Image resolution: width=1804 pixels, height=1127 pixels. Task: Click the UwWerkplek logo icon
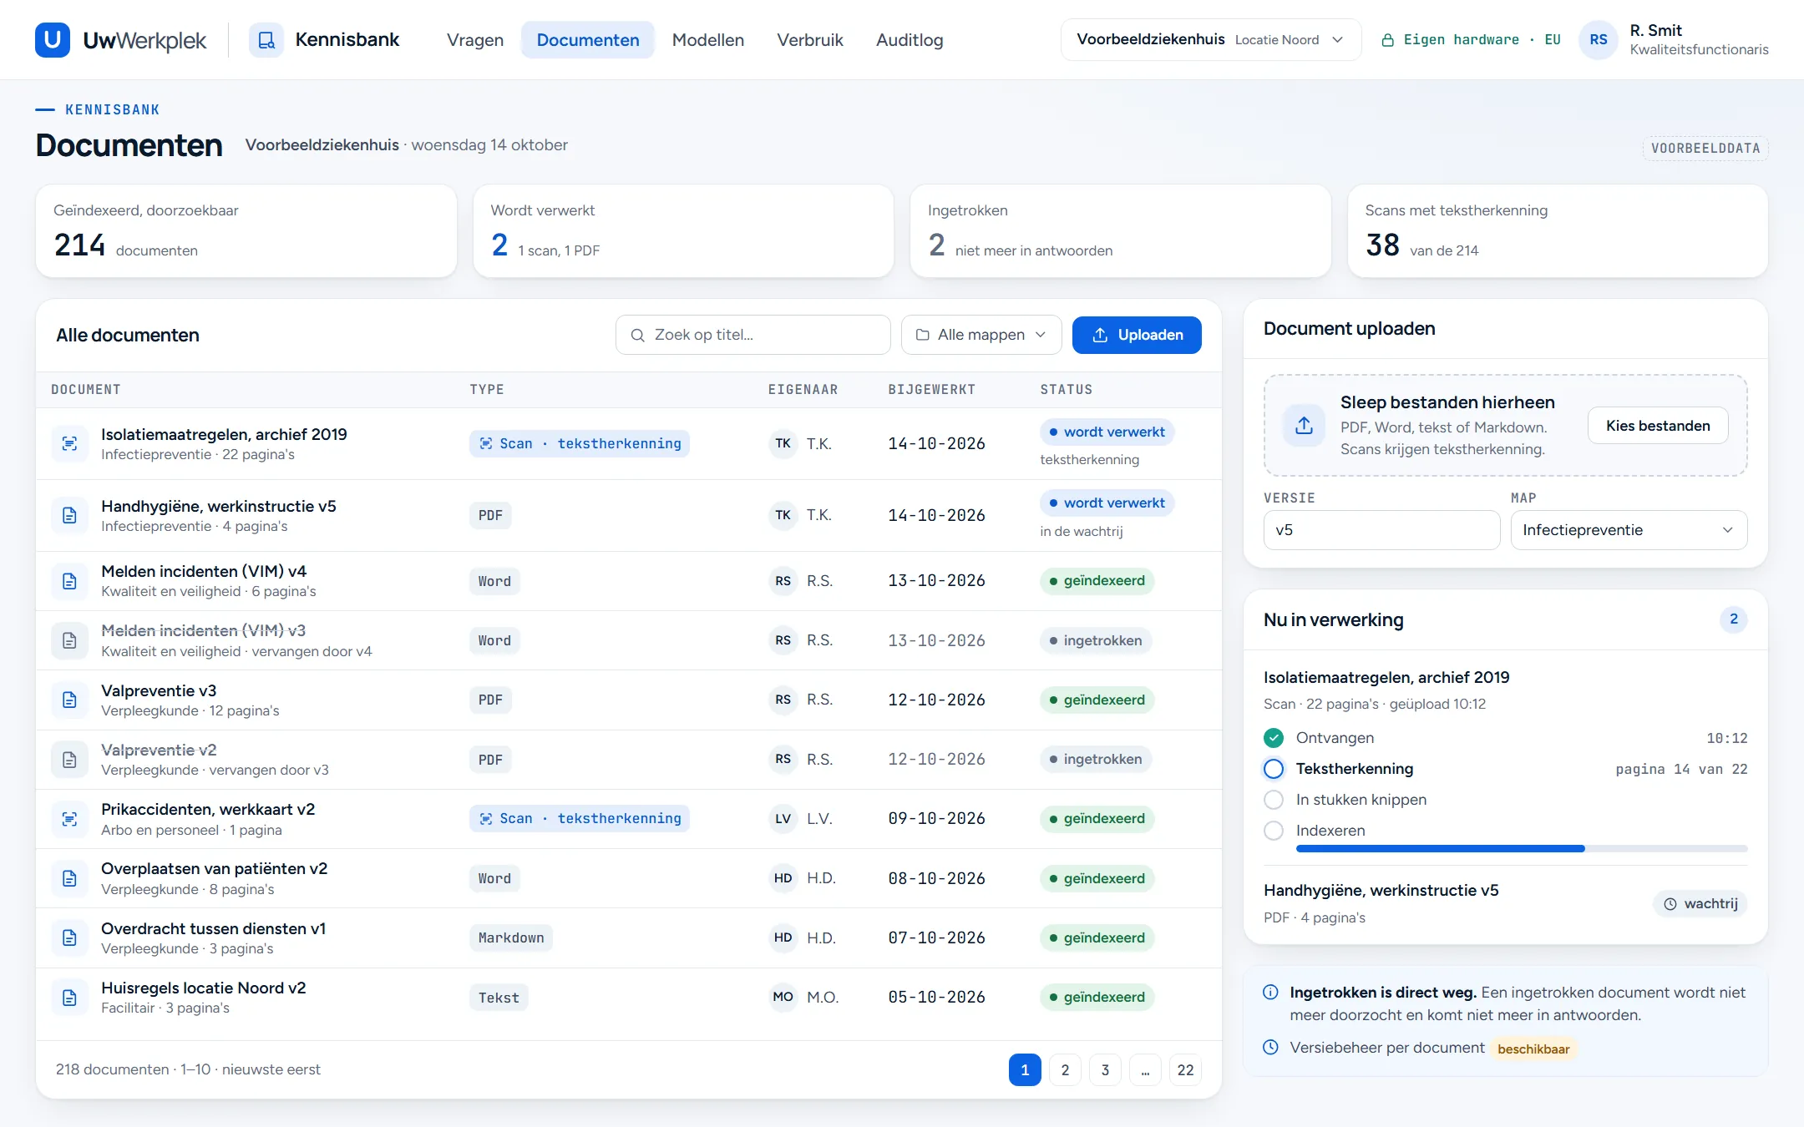click(x=53, y=40)
